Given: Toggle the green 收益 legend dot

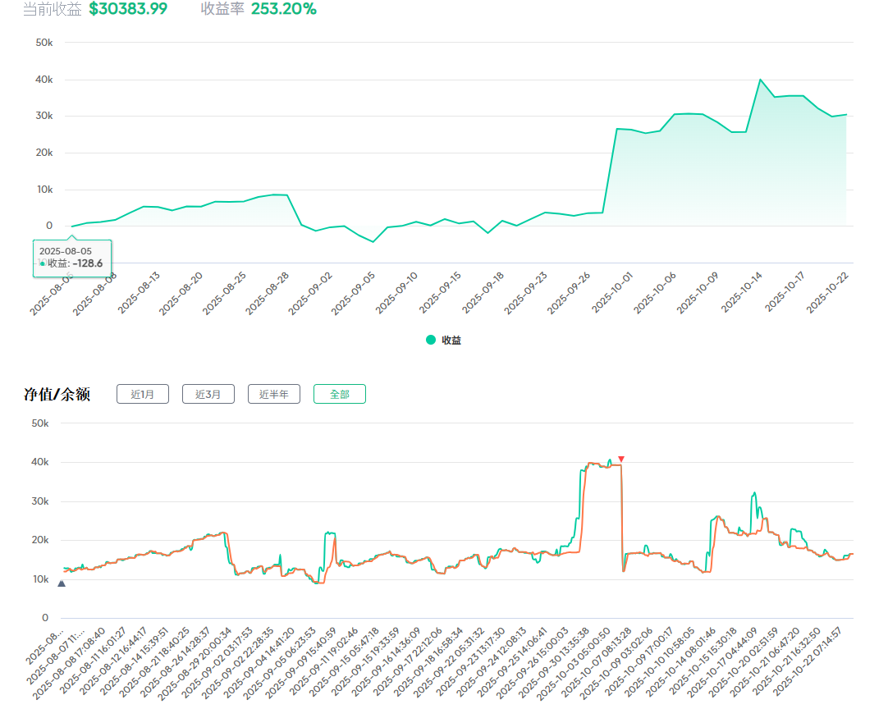Looking at the screenshot, I should (x=431, y=340).
